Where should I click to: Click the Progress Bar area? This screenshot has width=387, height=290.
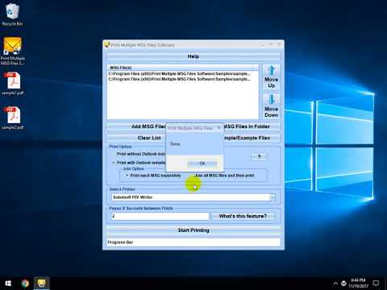tap(193, 242)
